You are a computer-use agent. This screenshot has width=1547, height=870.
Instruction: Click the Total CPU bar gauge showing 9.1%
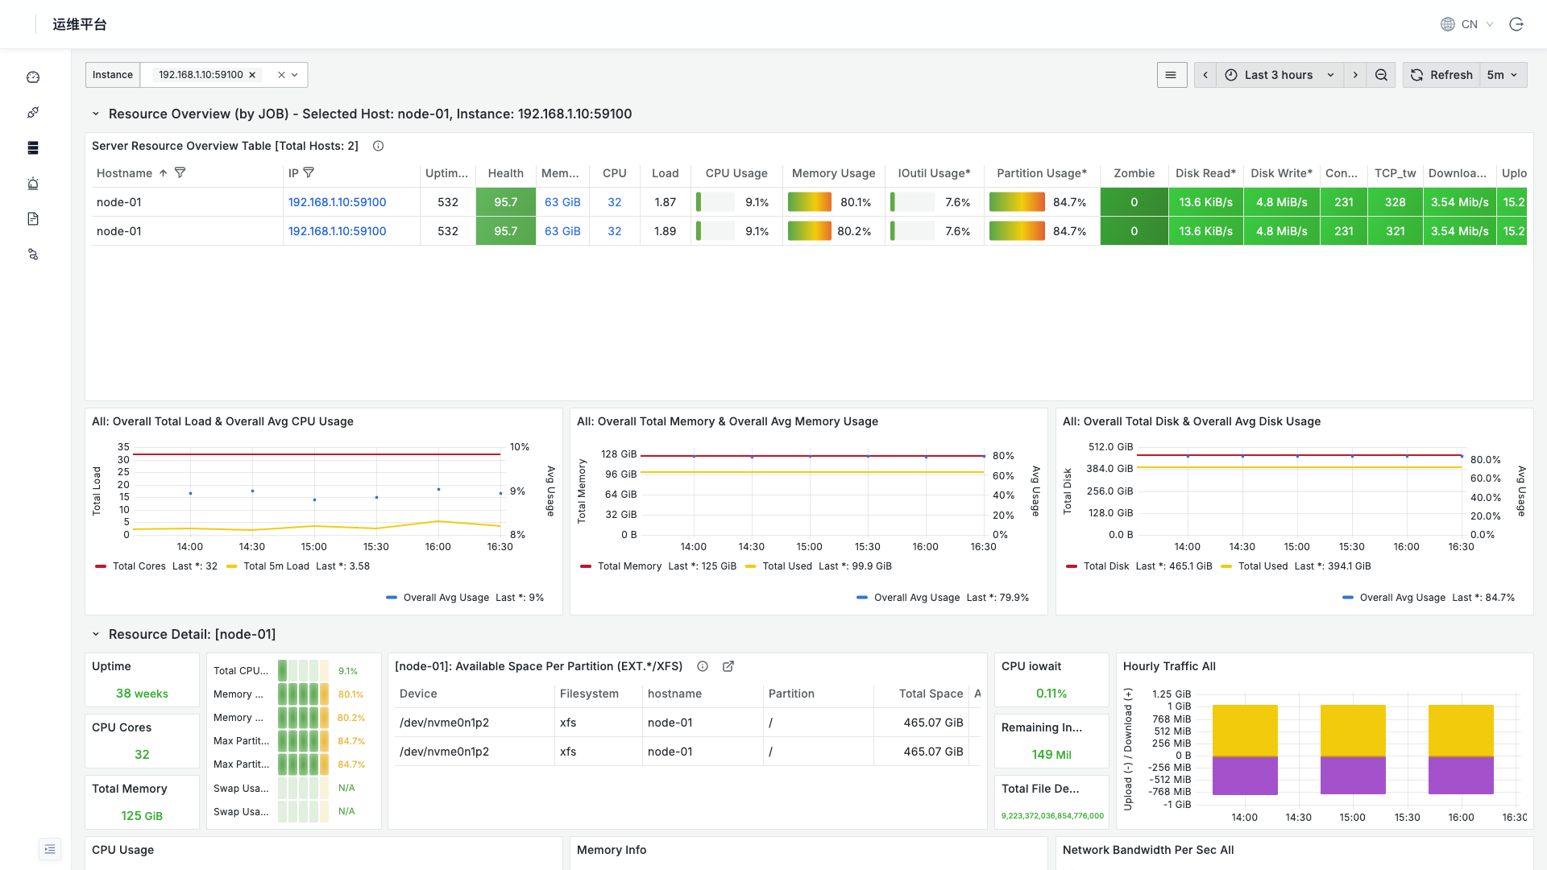(x=303, y=670)
